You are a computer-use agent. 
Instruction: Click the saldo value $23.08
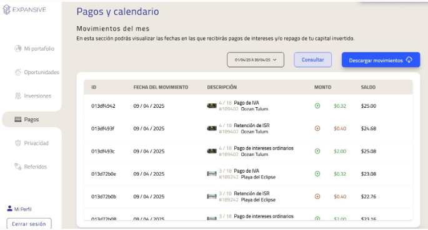pyautogui.click(x=369, y=174)
